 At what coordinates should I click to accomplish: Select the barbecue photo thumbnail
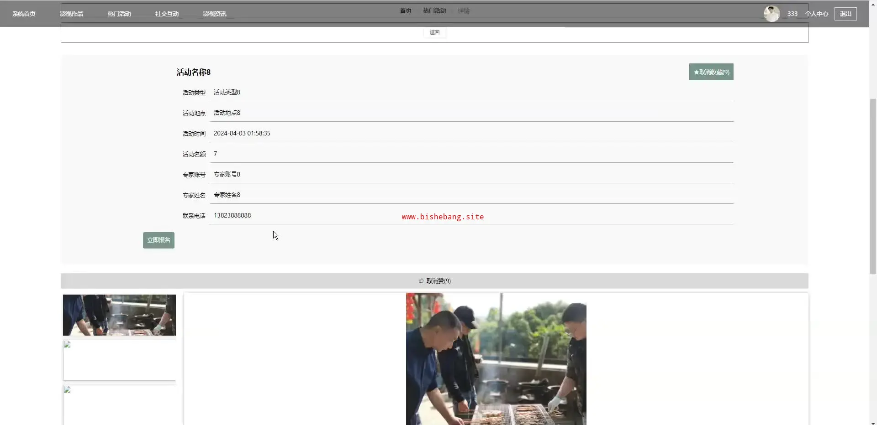pyautogui.click(x=119, y=315)
